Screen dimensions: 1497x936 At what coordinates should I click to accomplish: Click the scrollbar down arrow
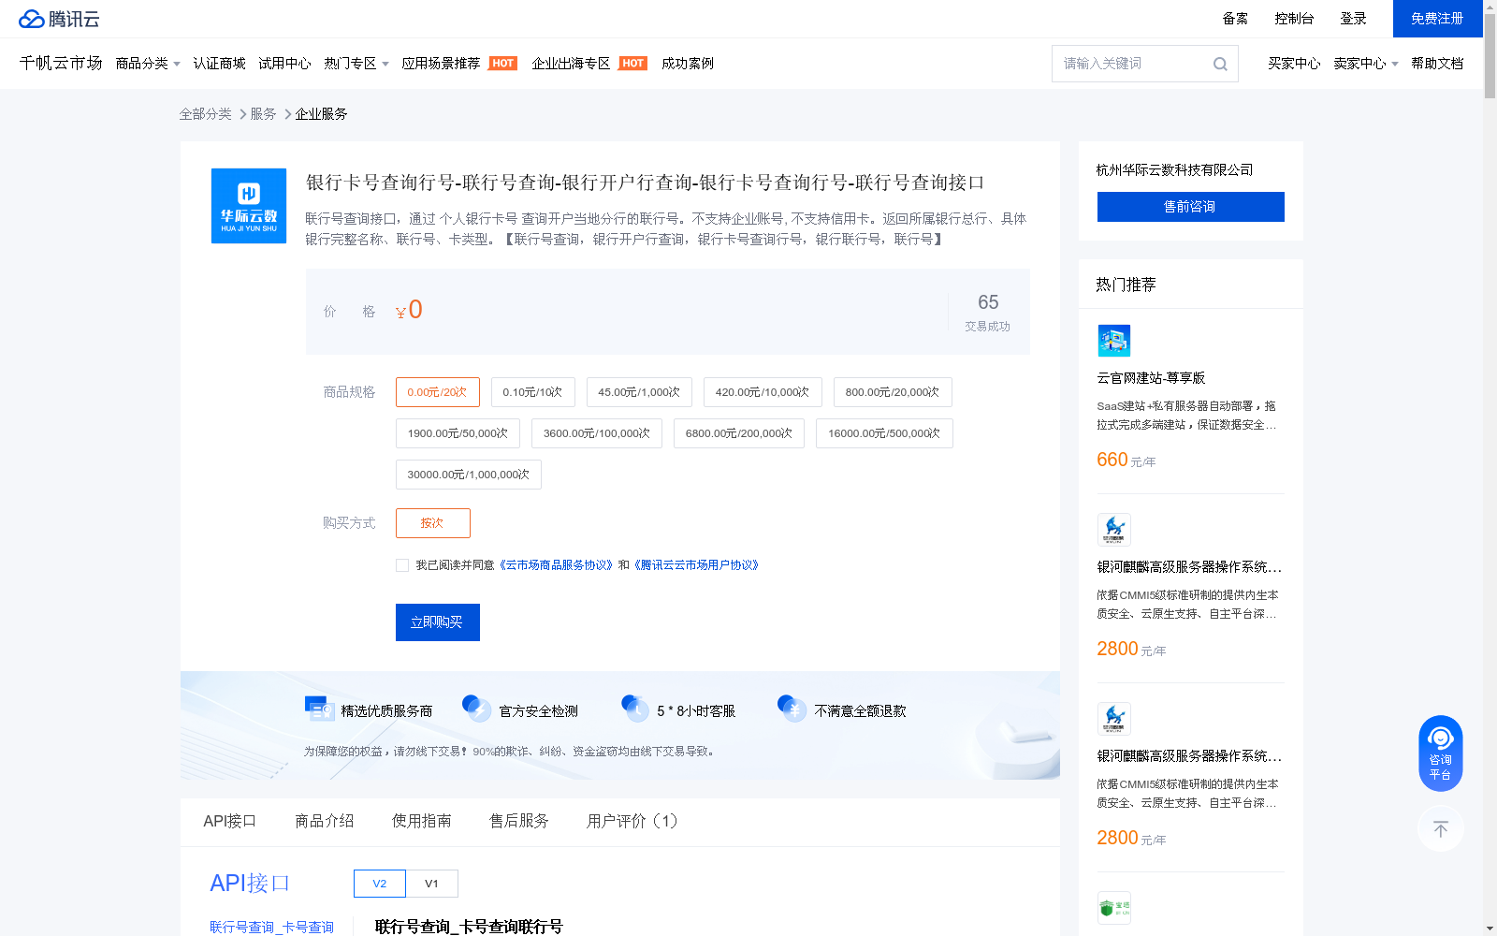(x=1490, y=929)
